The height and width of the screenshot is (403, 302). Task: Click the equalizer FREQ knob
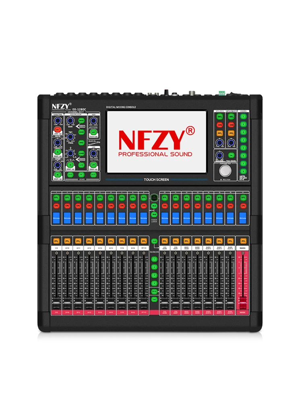pyautogui.click(x=70, y=137)
